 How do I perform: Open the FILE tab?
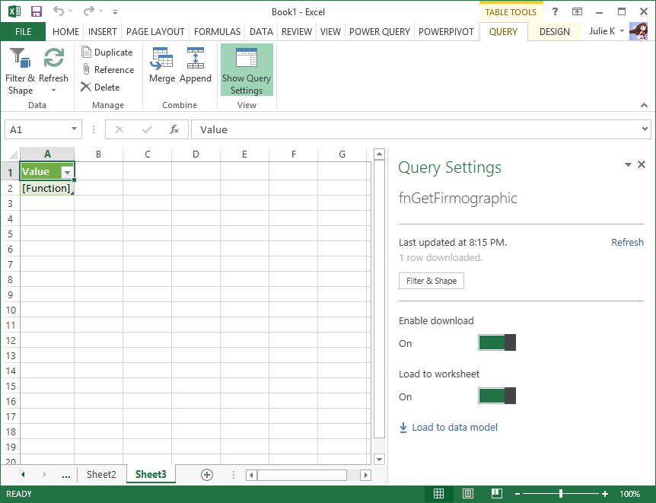click(x=23, y=32)
